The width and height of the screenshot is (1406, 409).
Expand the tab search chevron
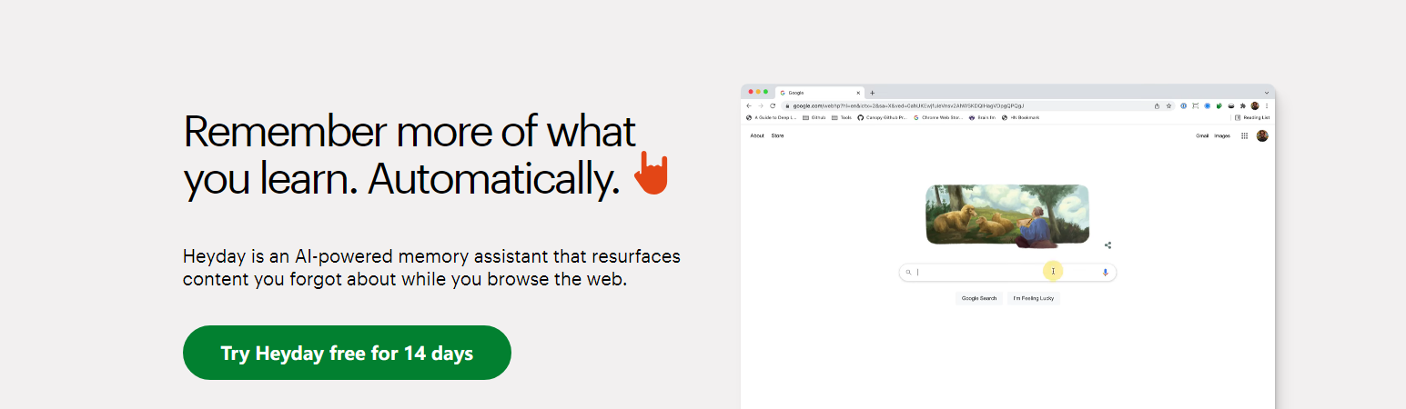click(x=1266, y=93)
